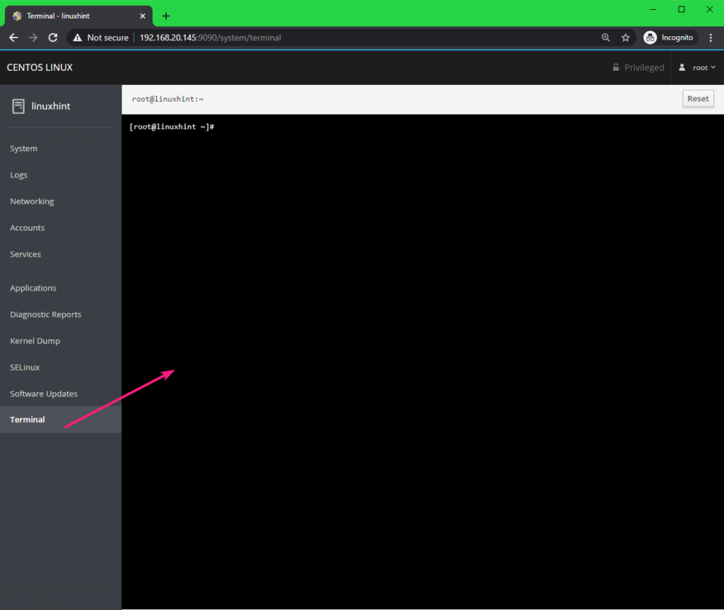Viewport: 724px width, 610px height.
Task: Select Networking in sidebar
Action: [32, 201]
